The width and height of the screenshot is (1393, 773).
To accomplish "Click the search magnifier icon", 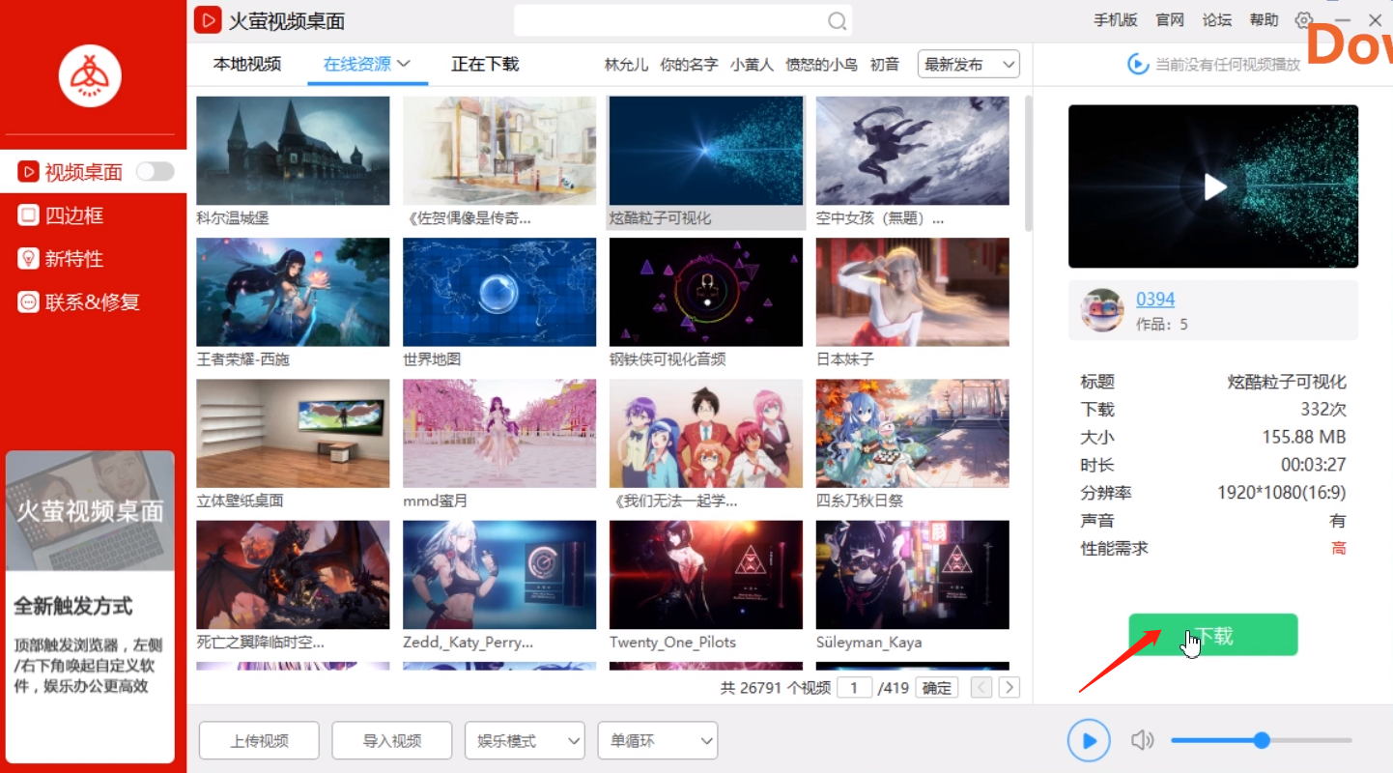I will click(x=837, y=19).
